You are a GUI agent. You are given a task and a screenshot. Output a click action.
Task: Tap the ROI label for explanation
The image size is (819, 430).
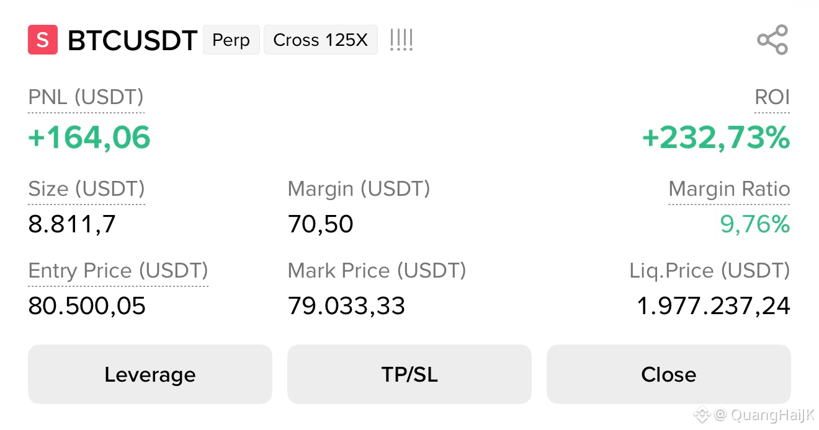[x=772, y=97]
